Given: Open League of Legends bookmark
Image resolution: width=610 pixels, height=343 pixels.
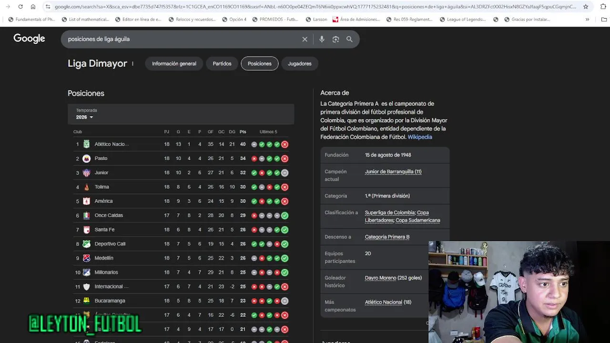Looking at the screenshot, I should [x=462, y=20].
